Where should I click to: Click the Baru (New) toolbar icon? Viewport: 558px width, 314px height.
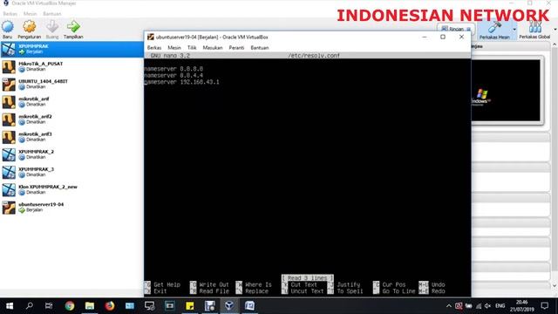8,26
